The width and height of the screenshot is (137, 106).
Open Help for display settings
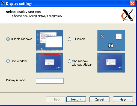[123, 99]
